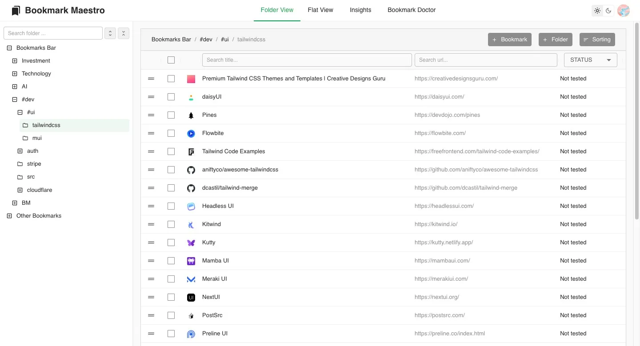Screen dimensions: 640x346
Task: Check the daisyUI bookmark checkbox
Action: coord(171,97)
